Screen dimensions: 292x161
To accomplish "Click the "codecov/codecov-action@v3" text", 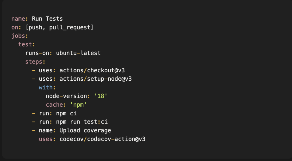I will (x=103, y=139).
